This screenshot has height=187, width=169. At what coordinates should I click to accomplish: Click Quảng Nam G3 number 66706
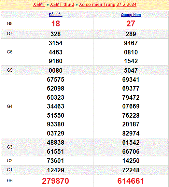(x=131, y=151)
